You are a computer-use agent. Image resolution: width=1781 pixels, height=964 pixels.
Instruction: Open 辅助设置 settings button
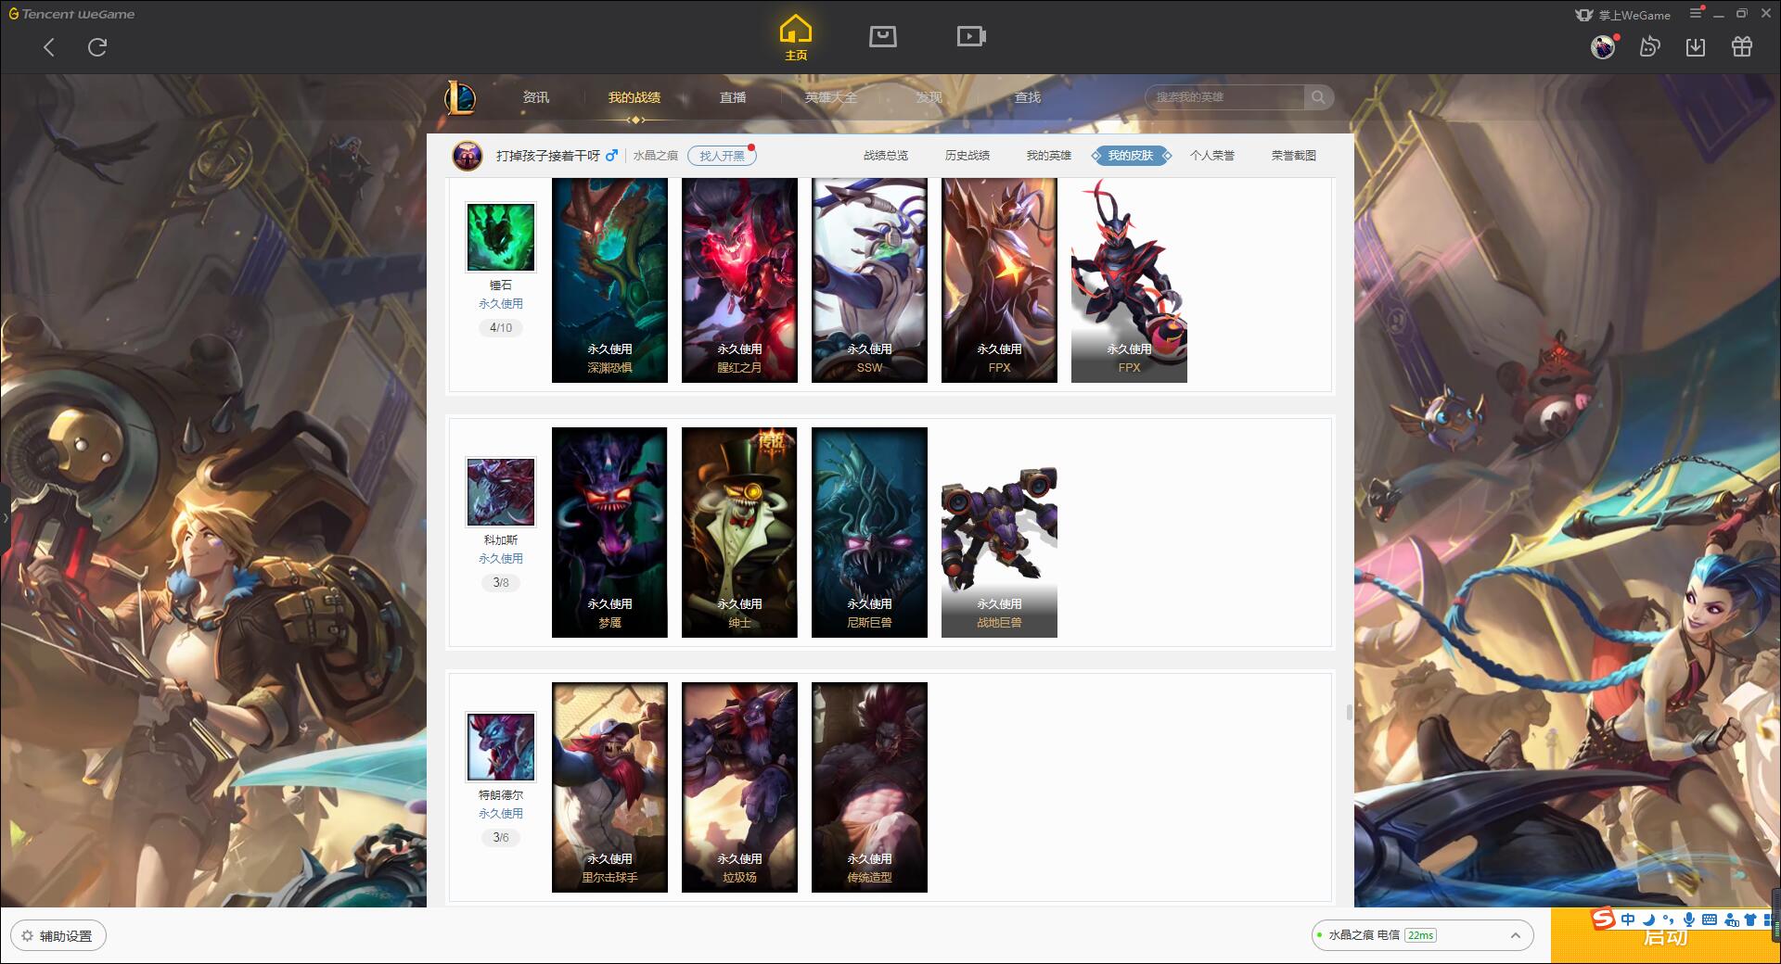click(x=58, y=936)
